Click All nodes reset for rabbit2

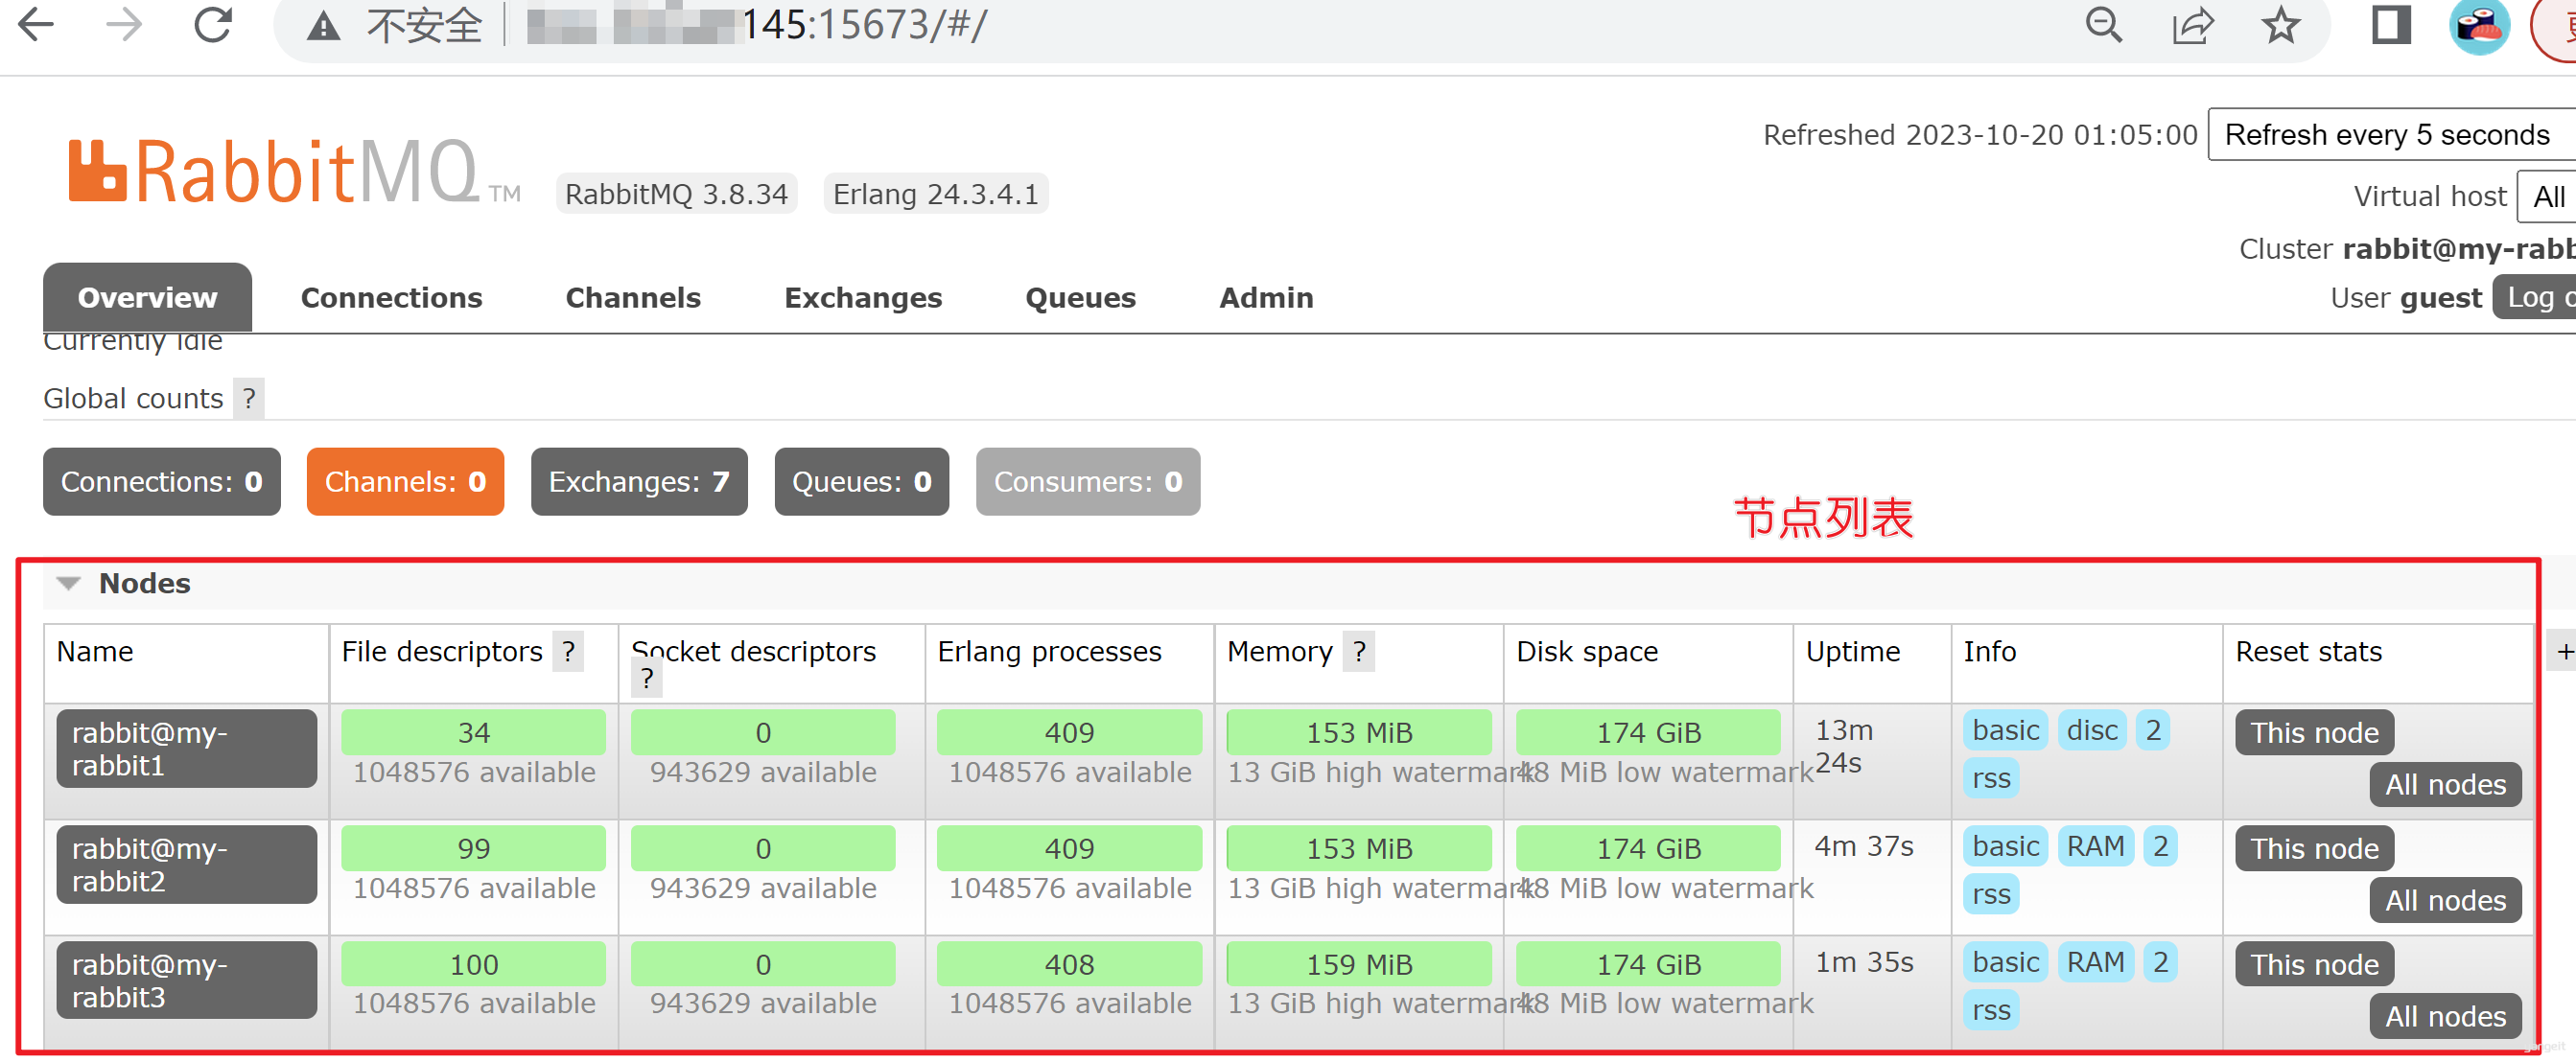[x=2445, y=900]
